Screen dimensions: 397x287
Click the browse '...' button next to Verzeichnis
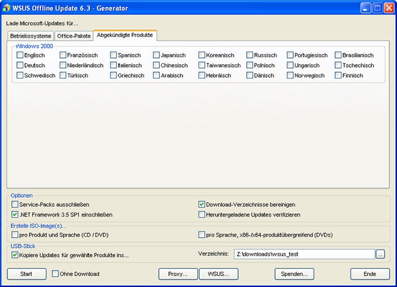380,254
